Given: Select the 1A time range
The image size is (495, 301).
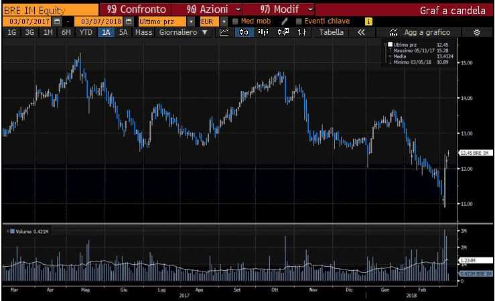Looking at the screenshot, I should pos(106,32).
